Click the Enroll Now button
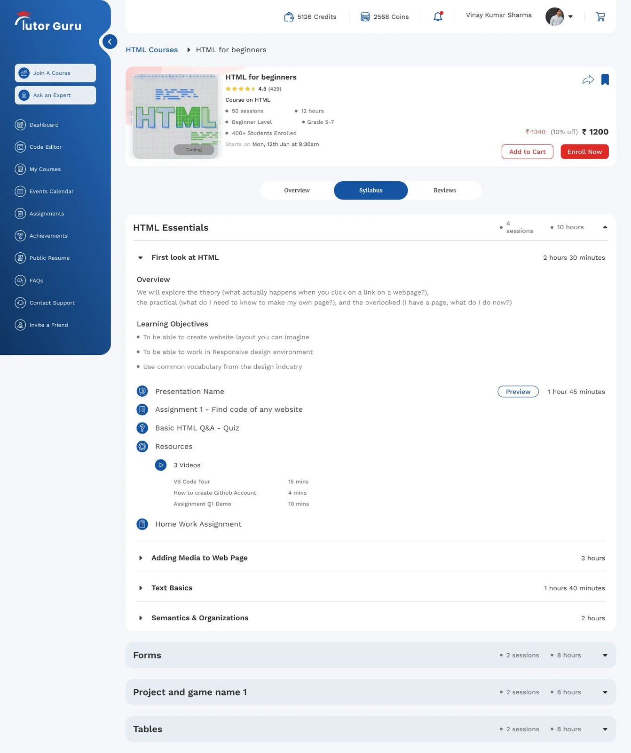The height and width of the screenshot is (753, 631). tap(584, 152)
